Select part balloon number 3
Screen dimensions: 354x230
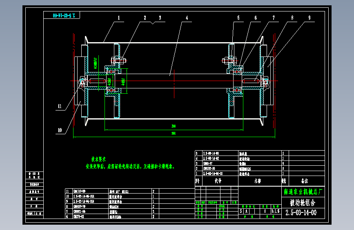(x=160, y=18)
